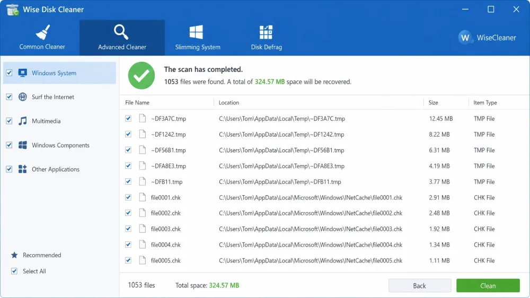
Task: Go to the Disk Defrag tab
Action: tap(267, 38)
